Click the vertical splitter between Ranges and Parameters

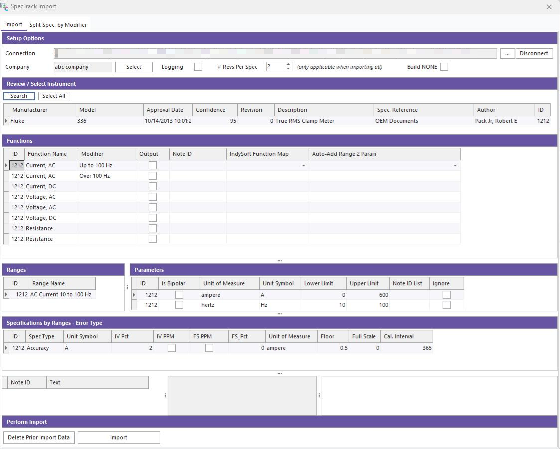(127, 287)
